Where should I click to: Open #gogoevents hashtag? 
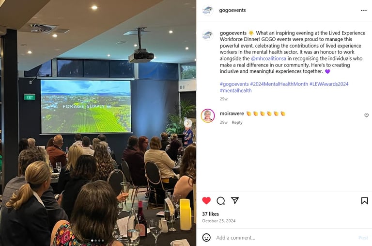coord(234,84)
